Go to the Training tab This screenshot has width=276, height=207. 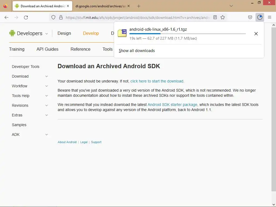point(17,49)
